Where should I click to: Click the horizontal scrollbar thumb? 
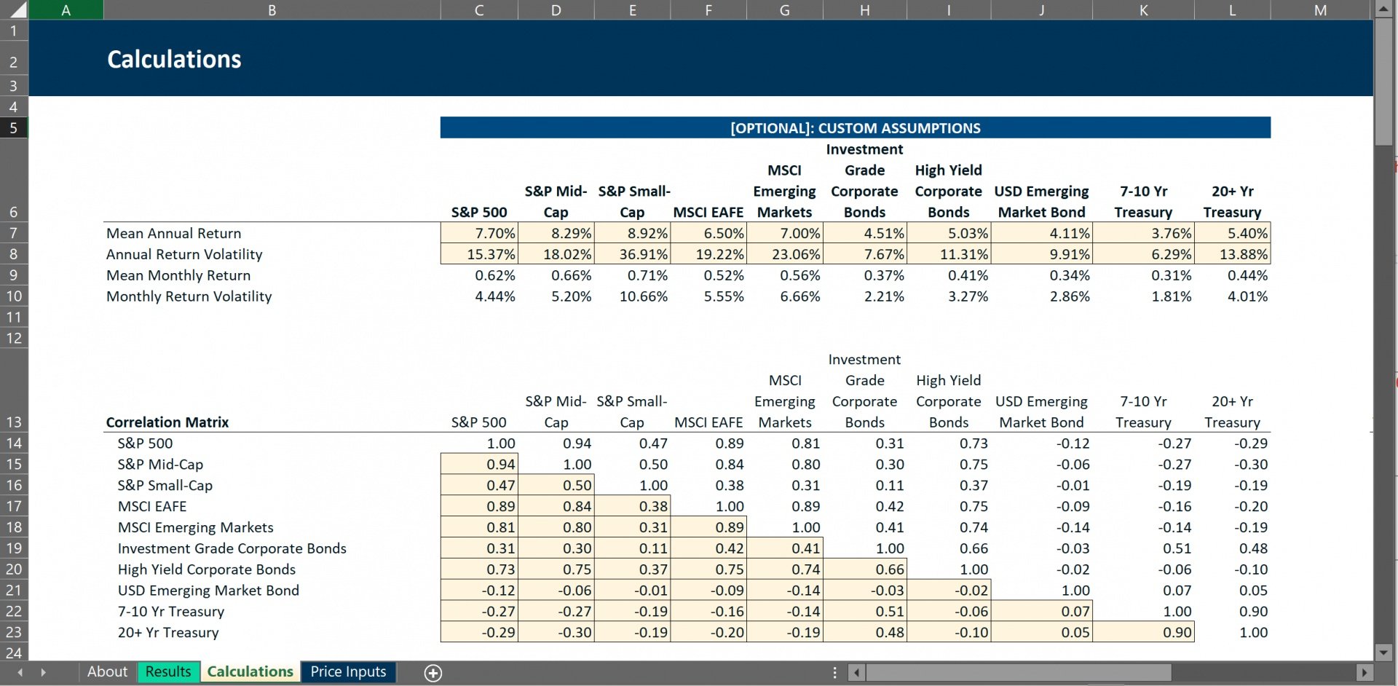click(1019, 673)
